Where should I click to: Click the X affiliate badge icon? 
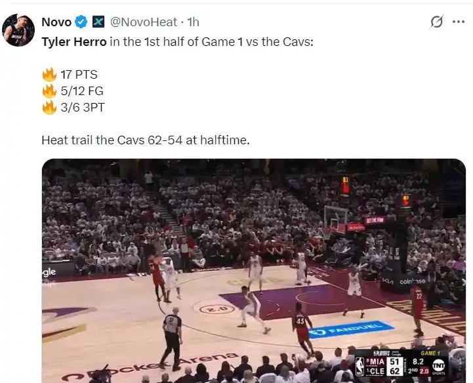(98, 22)
